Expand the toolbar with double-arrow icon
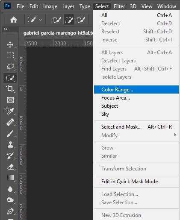This screenshot has height=220, width=180. click(6, 29)
